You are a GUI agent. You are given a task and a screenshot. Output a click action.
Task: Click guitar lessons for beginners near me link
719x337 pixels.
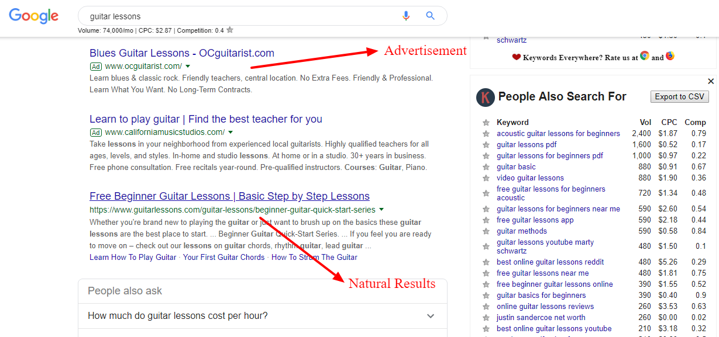[558, 209]
